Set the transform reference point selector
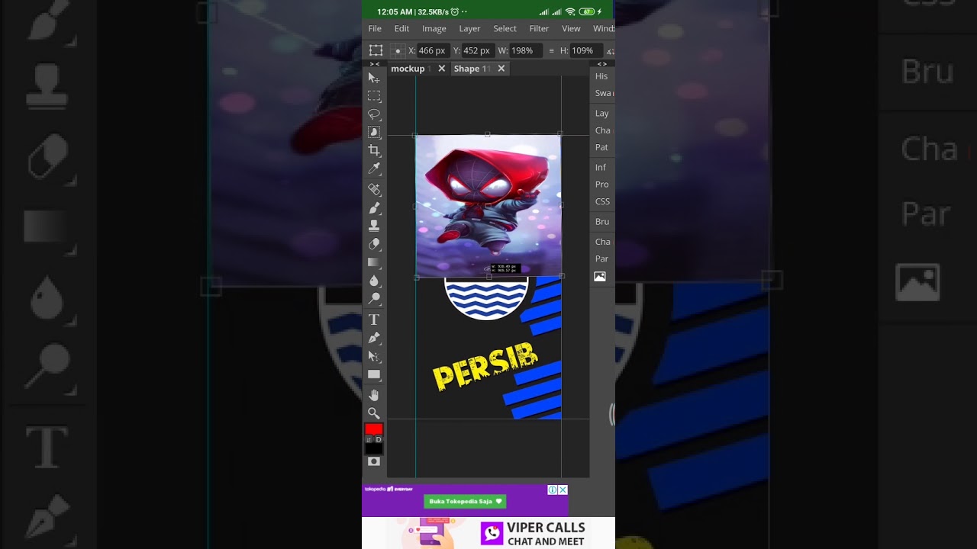 click(398, 50)
